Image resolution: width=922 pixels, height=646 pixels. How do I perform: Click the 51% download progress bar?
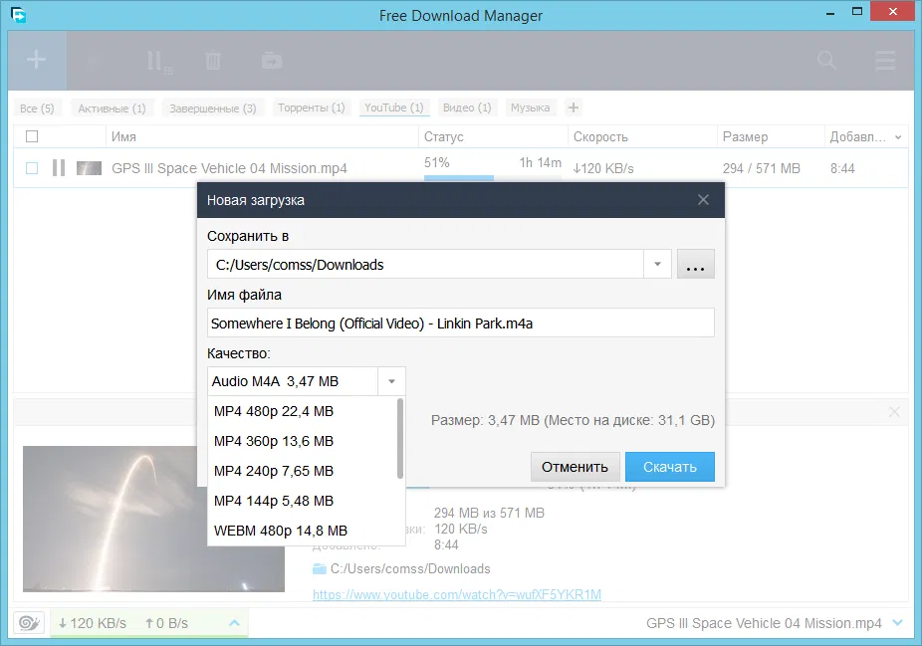(x=493, y=177)
